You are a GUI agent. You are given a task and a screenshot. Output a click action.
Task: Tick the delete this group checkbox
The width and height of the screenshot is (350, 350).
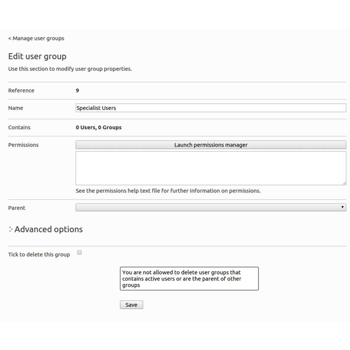(79, 252)
